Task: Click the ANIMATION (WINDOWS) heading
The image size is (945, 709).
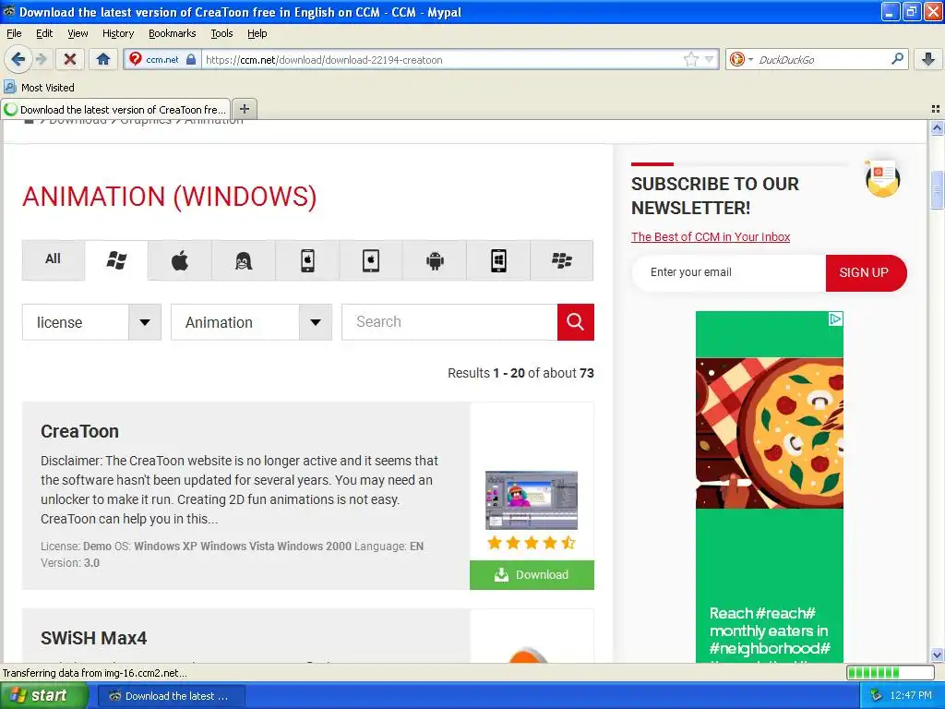Action: (170, 197)
